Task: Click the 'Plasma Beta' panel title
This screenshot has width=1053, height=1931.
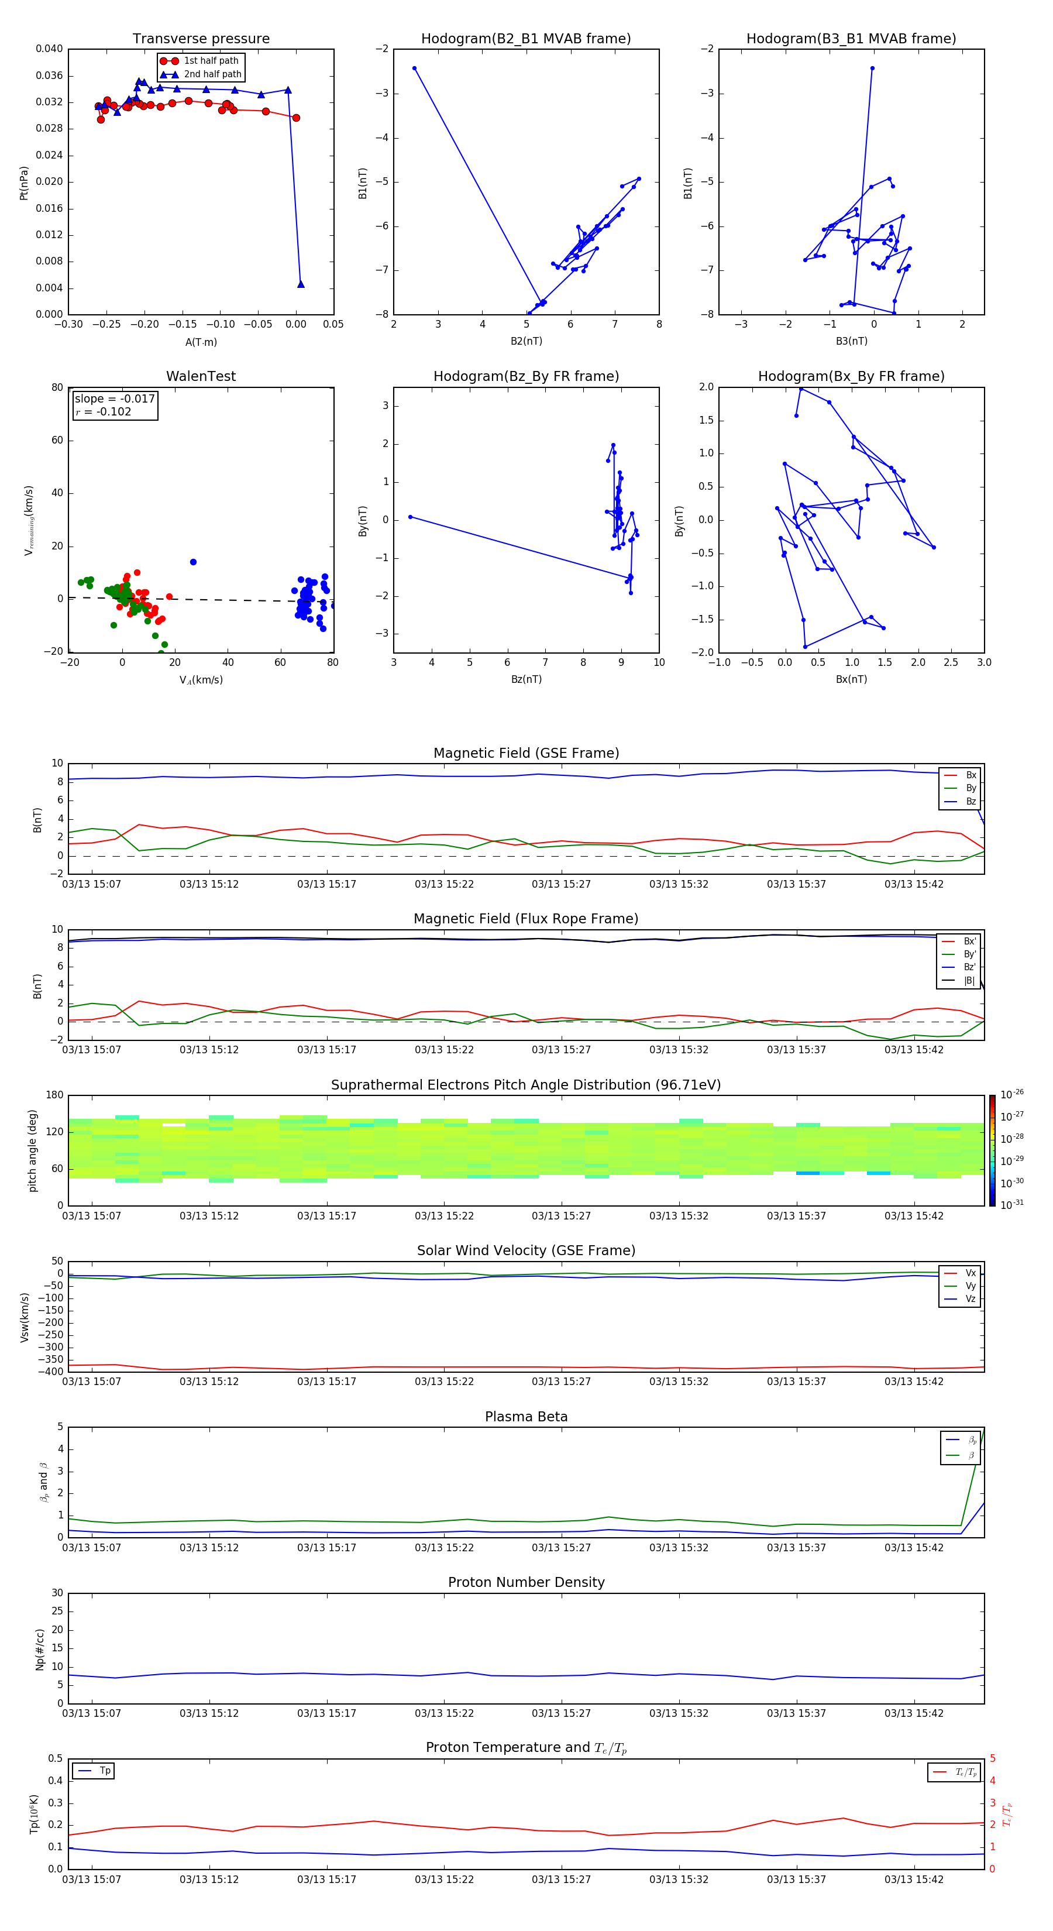Action: pyautogui.click(x=526, y=1417)
